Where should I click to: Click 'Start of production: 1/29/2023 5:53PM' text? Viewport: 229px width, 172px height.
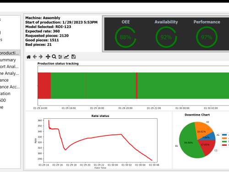pos(61,22)
